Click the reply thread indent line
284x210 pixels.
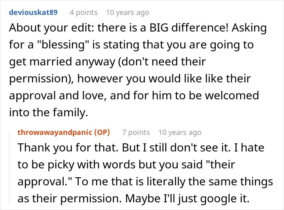coord(9,167)
